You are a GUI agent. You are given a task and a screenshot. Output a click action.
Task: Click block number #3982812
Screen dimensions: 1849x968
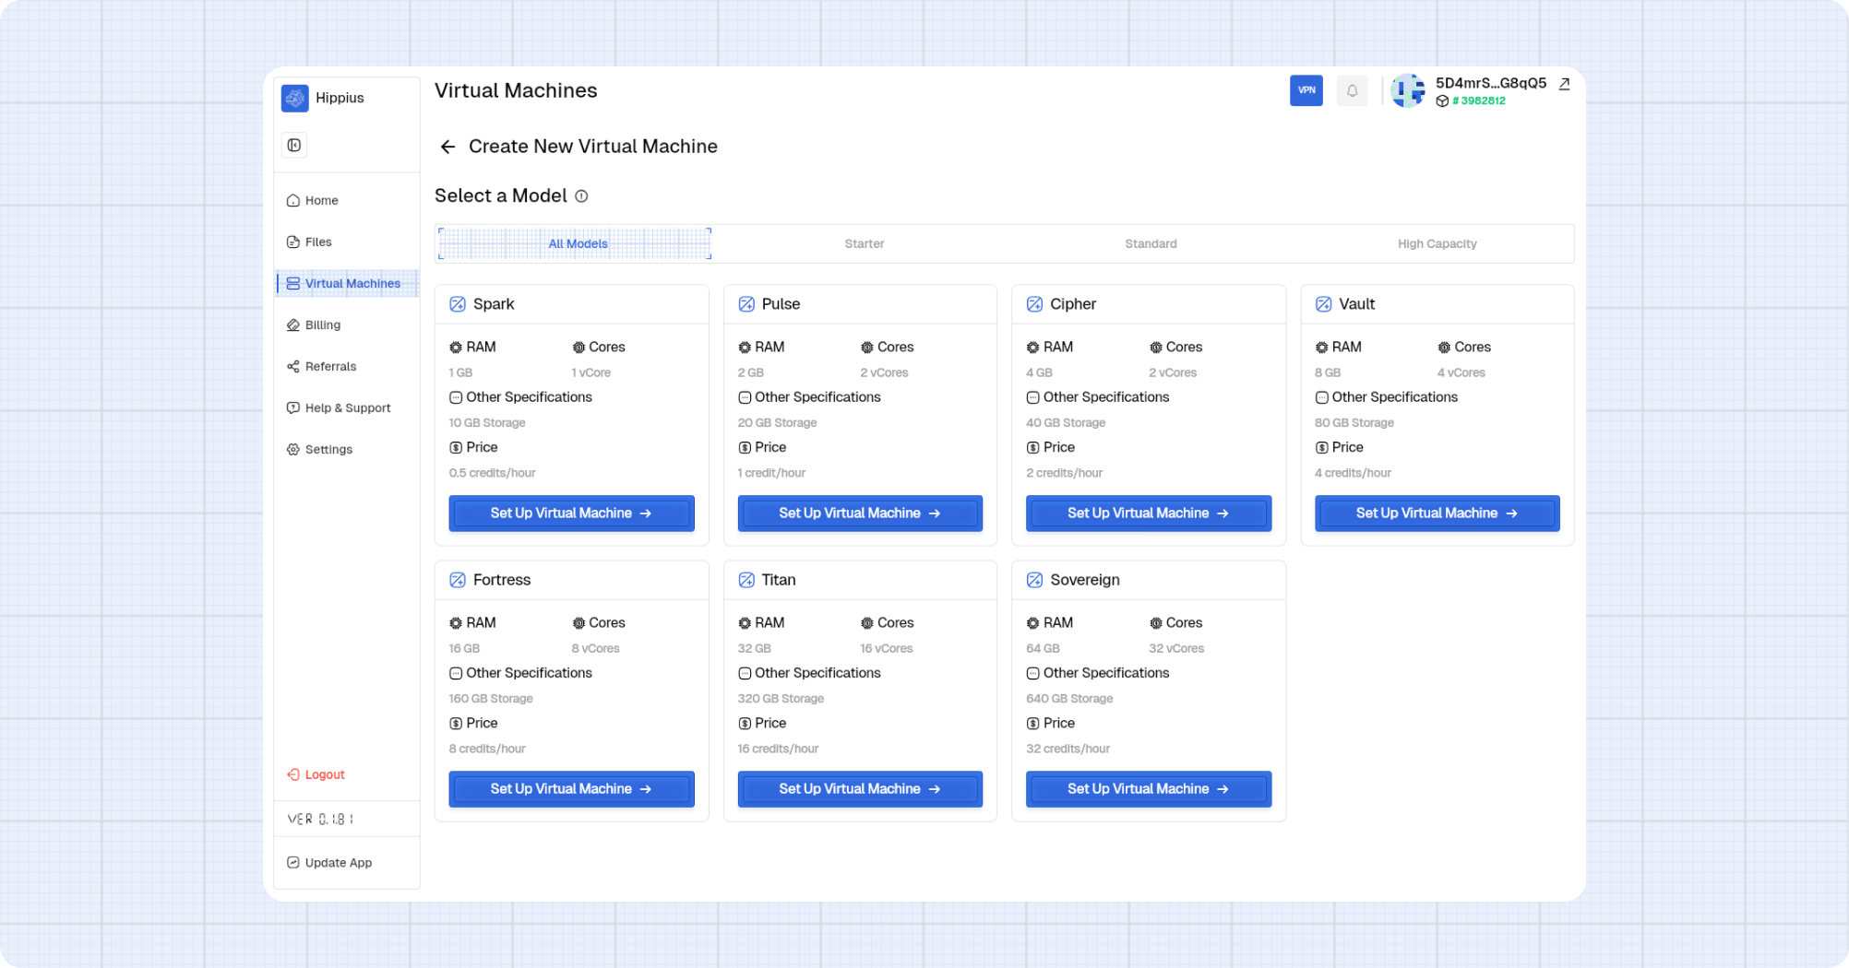tap(1477, 101)
